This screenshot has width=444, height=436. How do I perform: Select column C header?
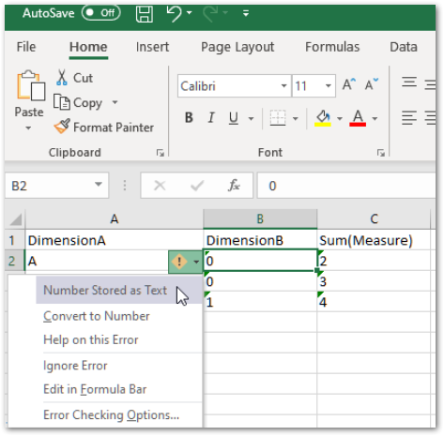tap(374, 219)
